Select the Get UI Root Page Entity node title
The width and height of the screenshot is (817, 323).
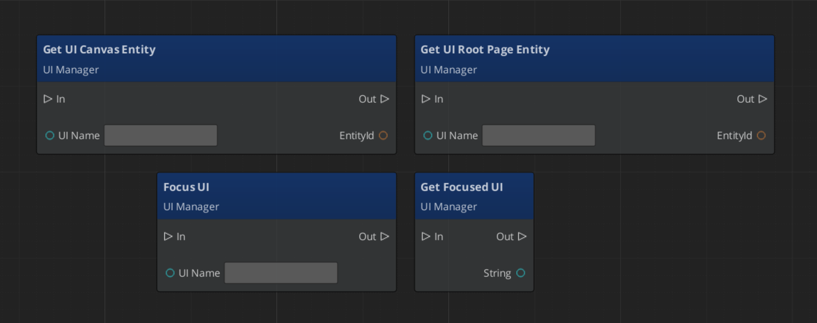pos(485,50)
